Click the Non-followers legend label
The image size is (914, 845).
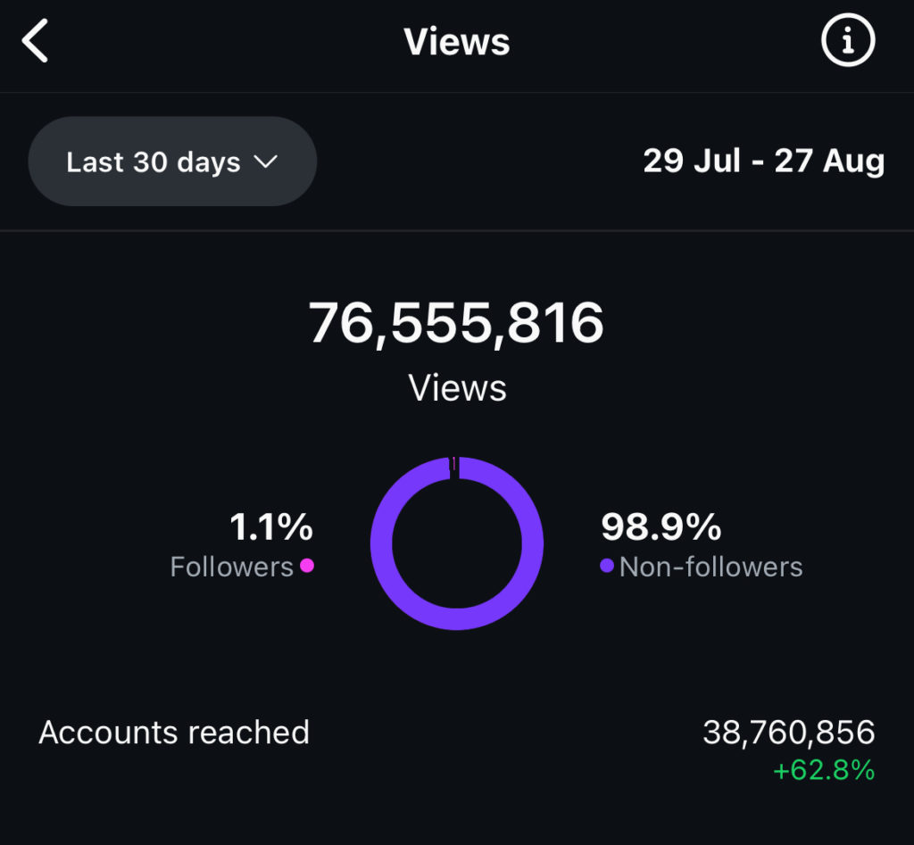coord(711,567)
